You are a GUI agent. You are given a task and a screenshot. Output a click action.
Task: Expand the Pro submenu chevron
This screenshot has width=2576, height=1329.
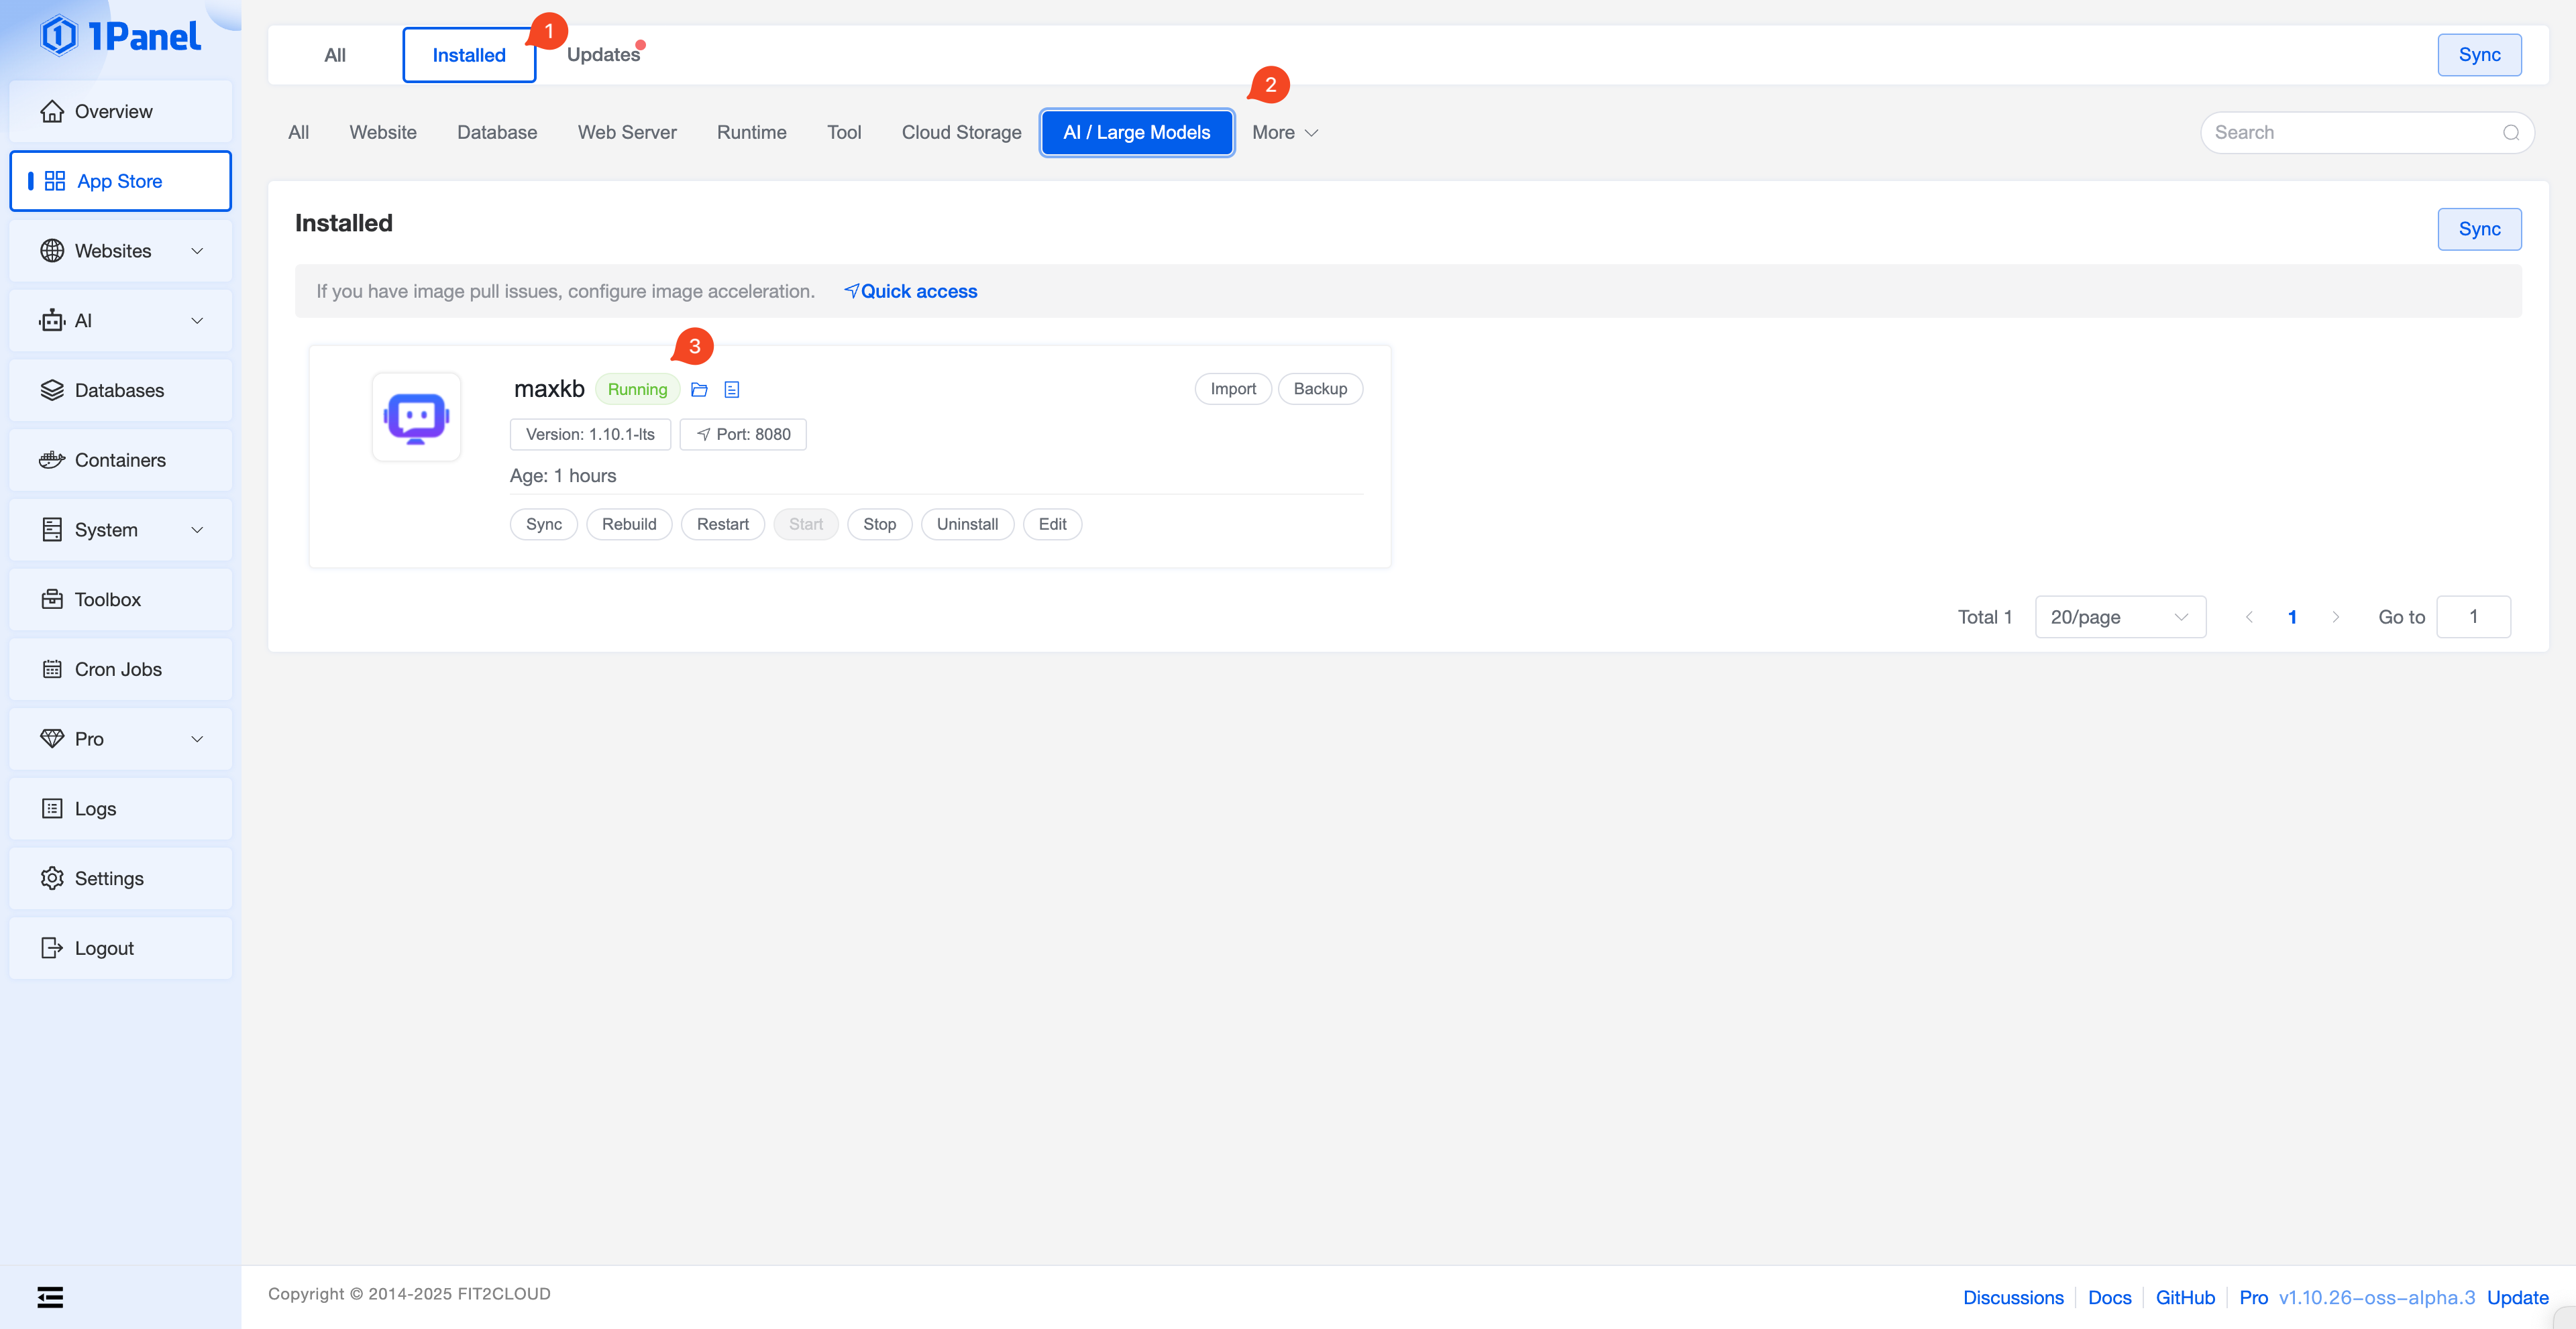[x=197, y=738]
